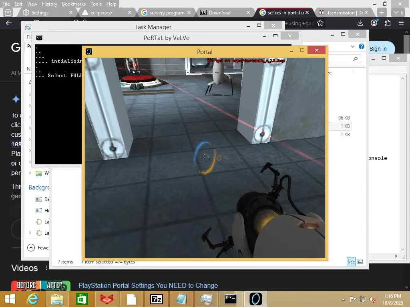Click Sign in button on Google page

378,49
